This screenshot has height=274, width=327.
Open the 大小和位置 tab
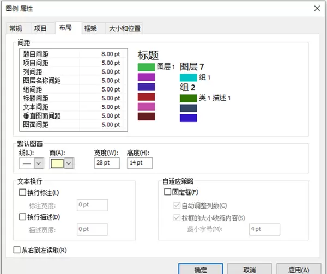124,28
